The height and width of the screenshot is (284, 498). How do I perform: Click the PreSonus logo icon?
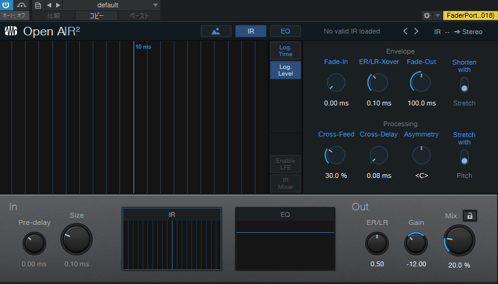(x=11, y=31)
